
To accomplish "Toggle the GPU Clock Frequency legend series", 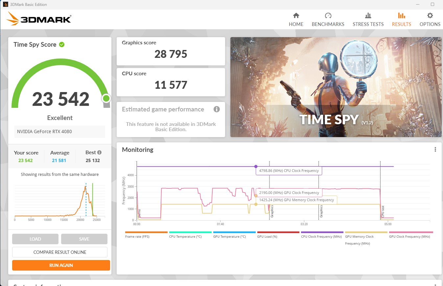I will tap(411, 234).
